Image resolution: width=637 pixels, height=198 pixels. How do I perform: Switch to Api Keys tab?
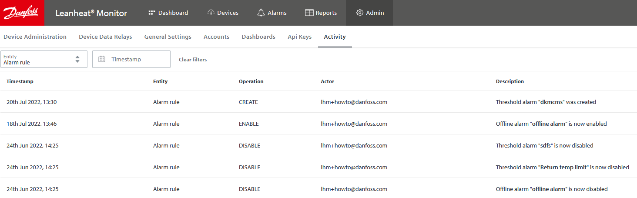click(x=299, y=37)
